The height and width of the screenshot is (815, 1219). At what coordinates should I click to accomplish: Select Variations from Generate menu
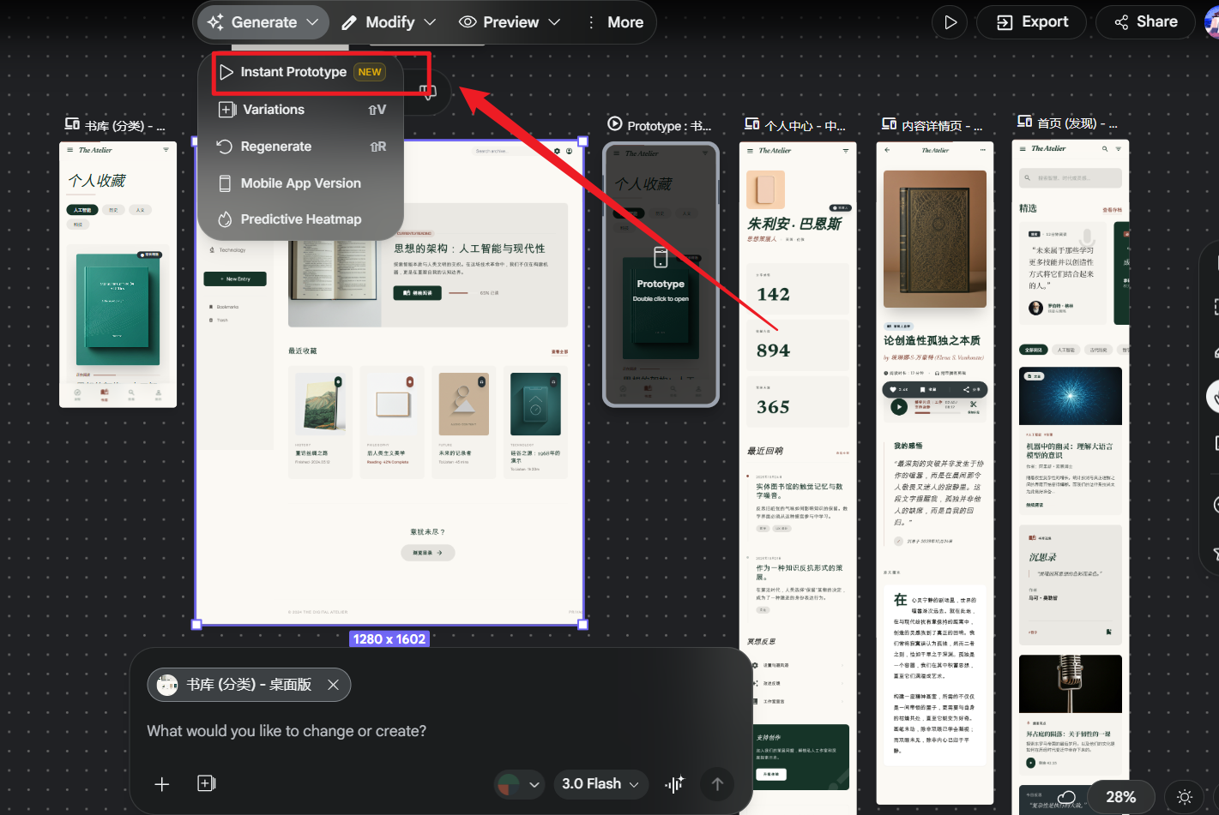301,110
